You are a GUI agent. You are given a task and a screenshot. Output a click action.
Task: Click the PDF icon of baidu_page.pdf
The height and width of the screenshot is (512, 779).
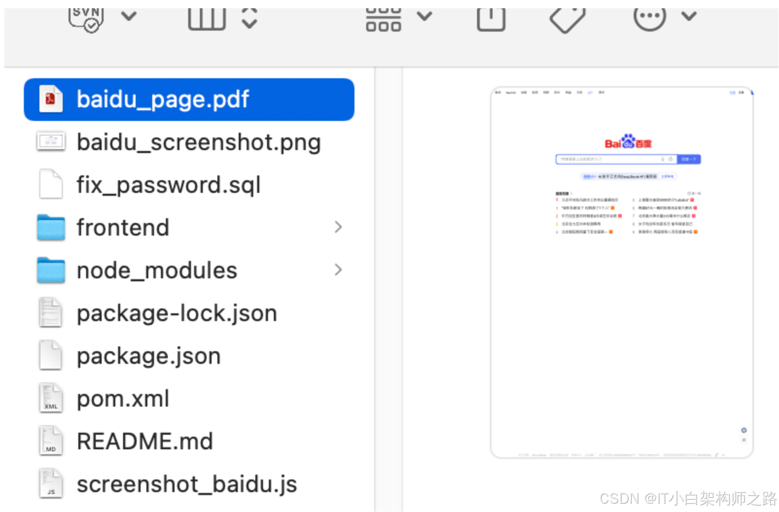coord(51,99)
